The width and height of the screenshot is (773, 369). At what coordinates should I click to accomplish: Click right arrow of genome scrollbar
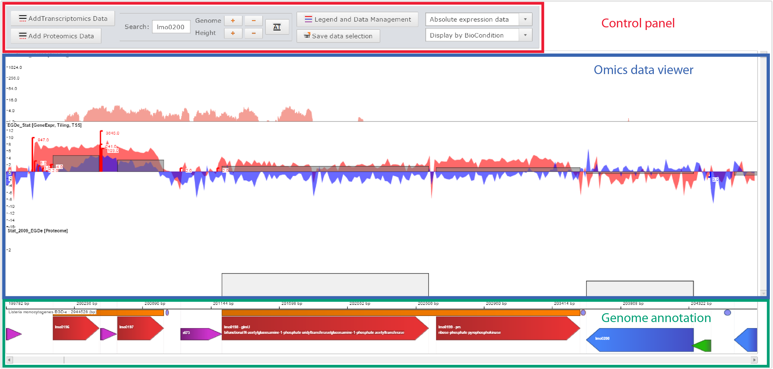pyautogui.click(x=754, y=360)
